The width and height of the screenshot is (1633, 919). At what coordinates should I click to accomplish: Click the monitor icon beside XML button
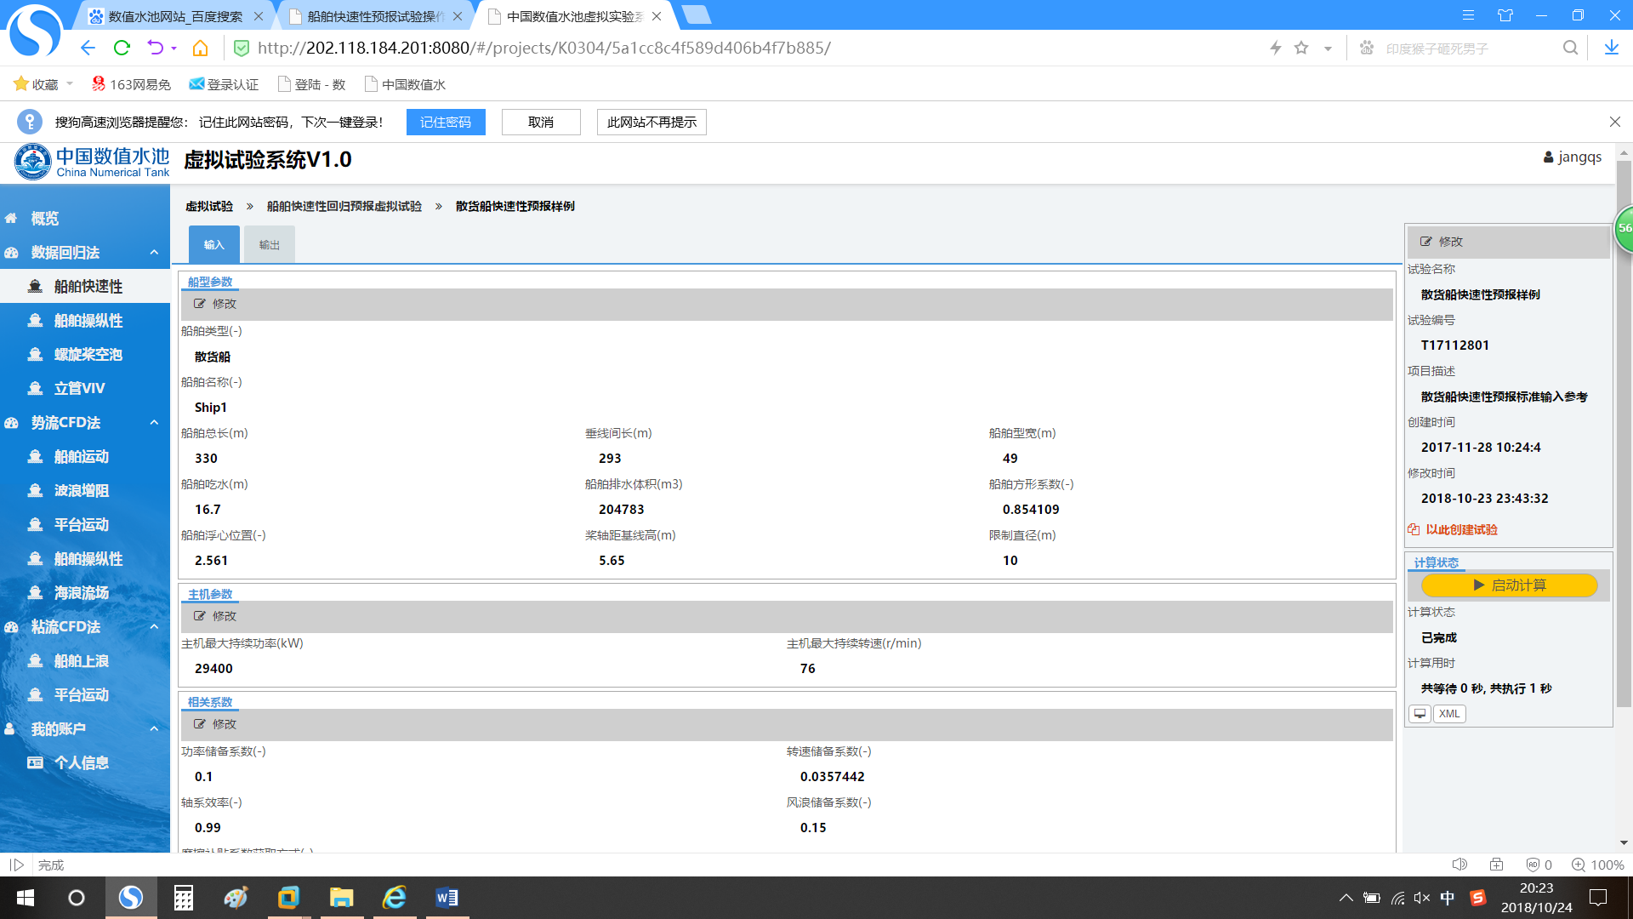[x=1420, y=714]
